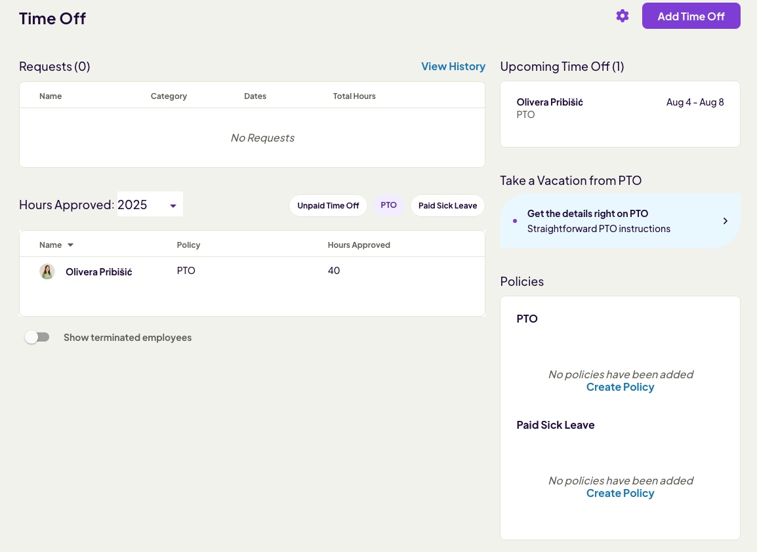Click the Hours Approved column header
Viewport: 757px width, 552px height.
tap(359, 245)
